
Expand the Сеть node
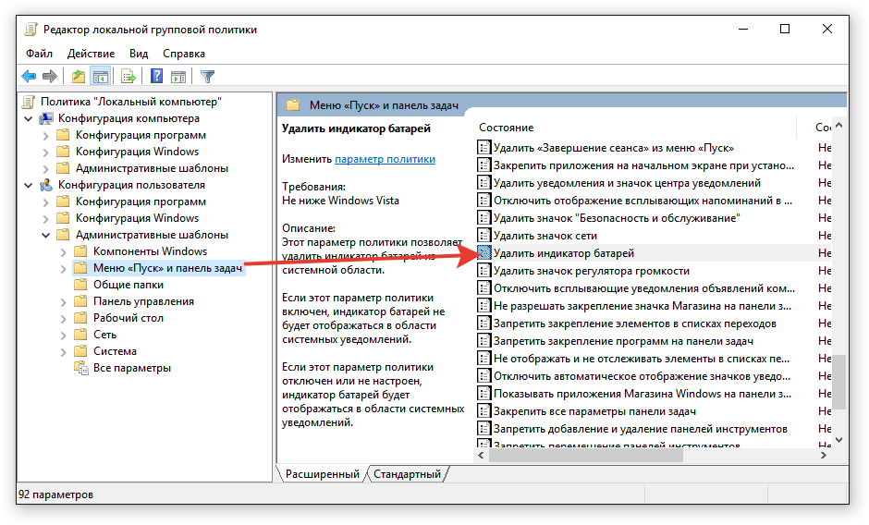pyautogui.click(x=63, y=336)
